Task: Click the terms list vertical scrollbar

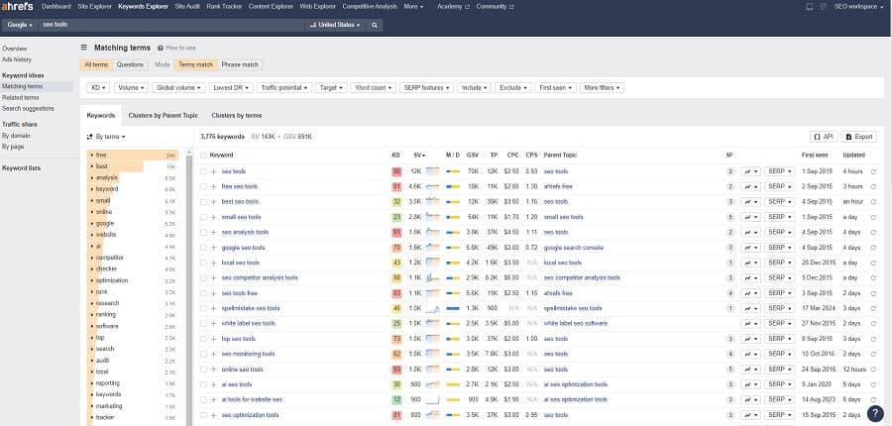Action: tap(189, 287)
